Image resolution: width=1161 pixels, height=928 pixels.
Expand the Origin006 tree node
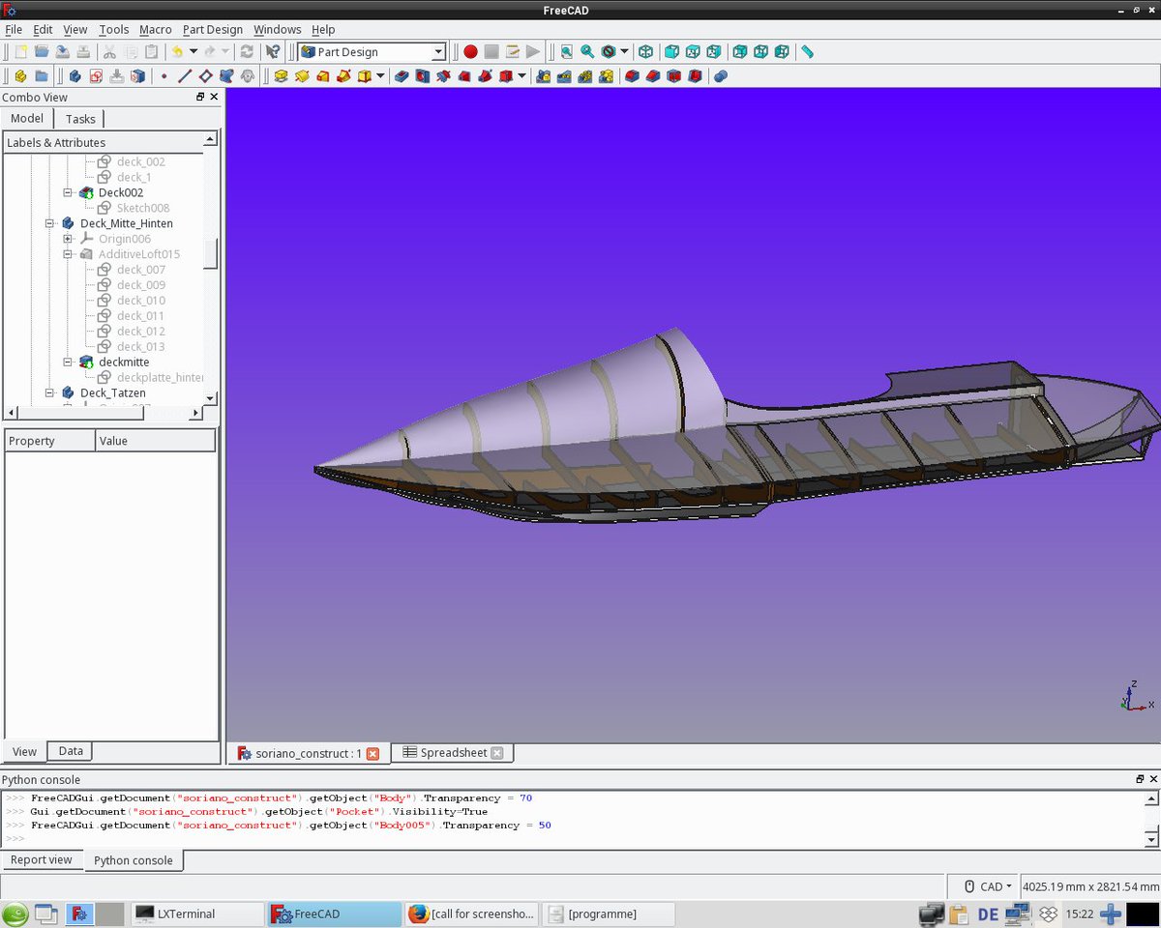coord(68,239)
